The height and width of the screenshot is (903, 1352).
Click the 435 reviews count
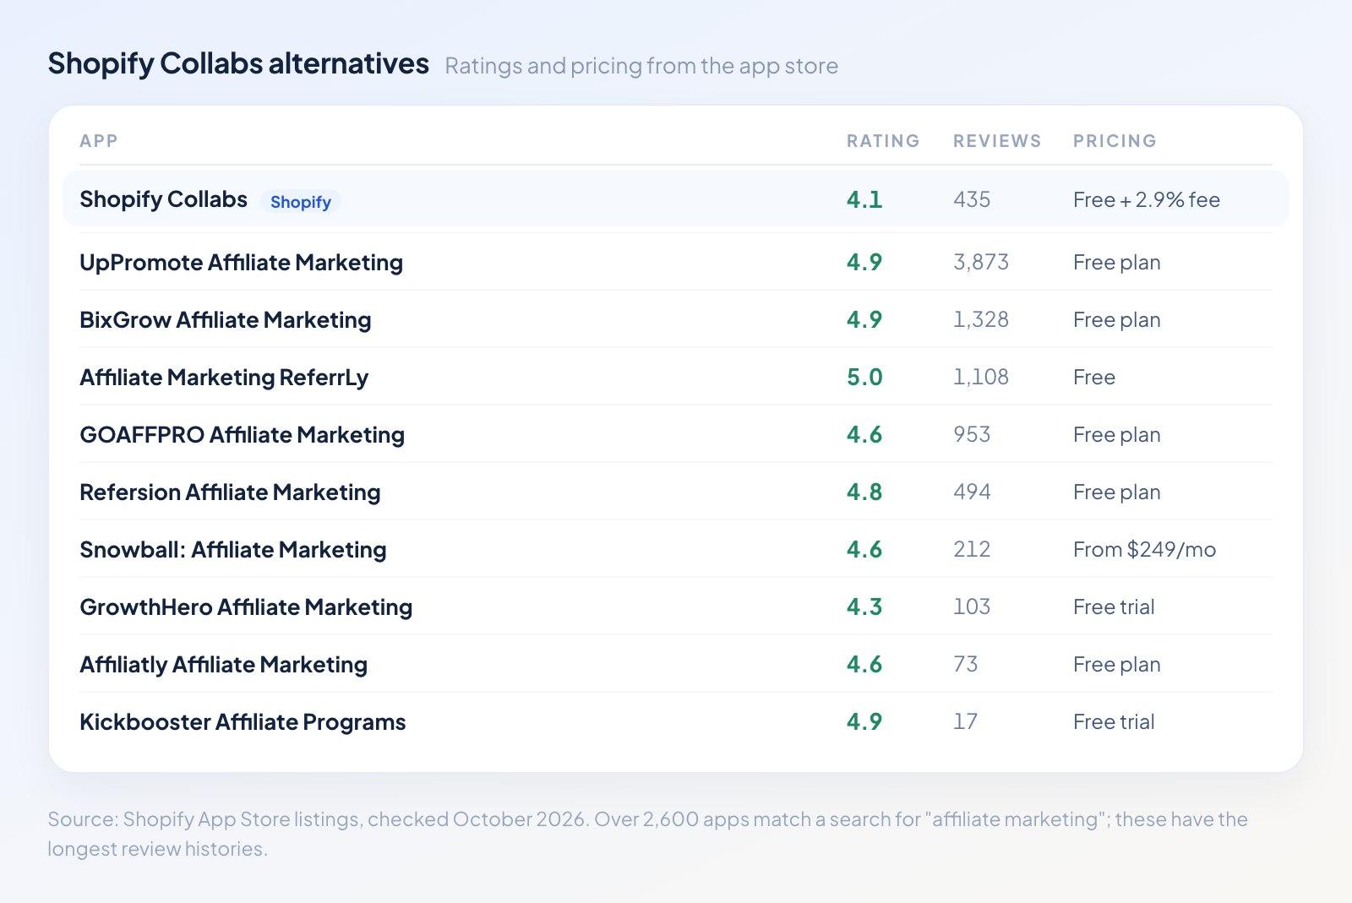pos(972,200)
